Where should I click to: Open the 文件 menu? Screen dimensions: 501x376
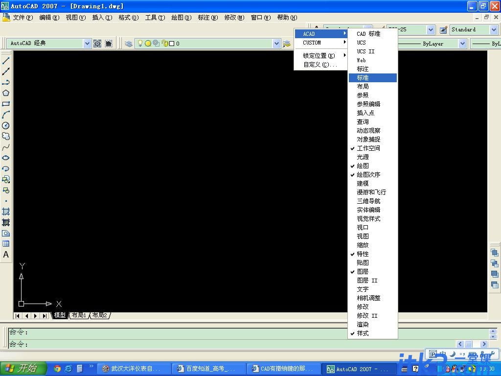point(23,18)
